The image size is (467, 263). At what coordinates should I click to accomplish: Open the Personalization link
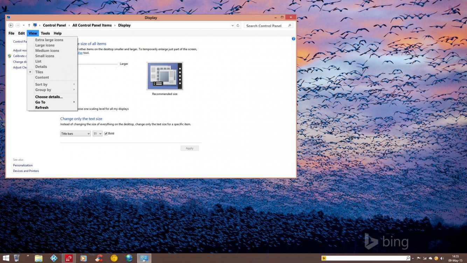23,165
